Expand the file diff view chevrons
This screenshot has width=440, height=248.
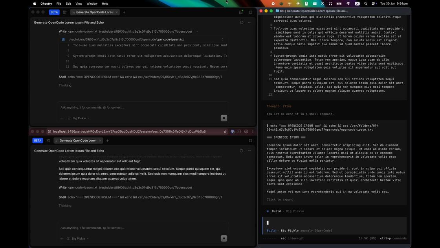click(222, 39)
